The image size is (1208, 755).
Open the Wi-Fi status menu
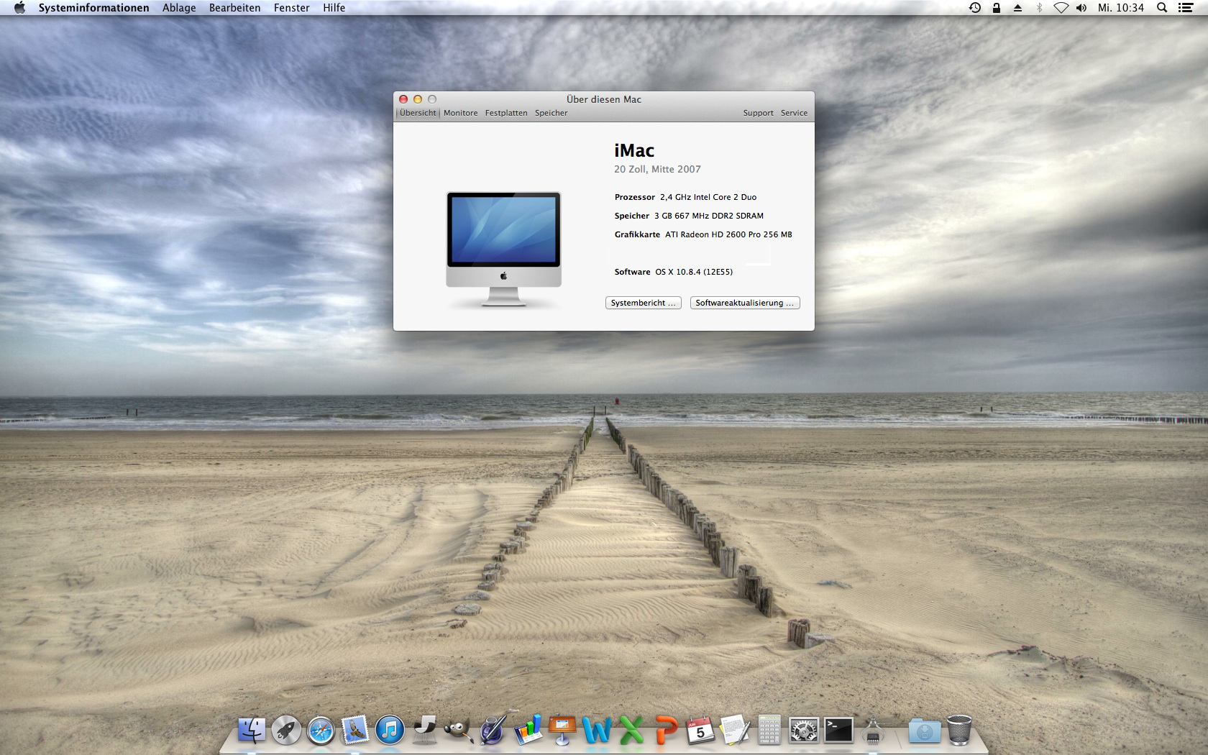1061,8
